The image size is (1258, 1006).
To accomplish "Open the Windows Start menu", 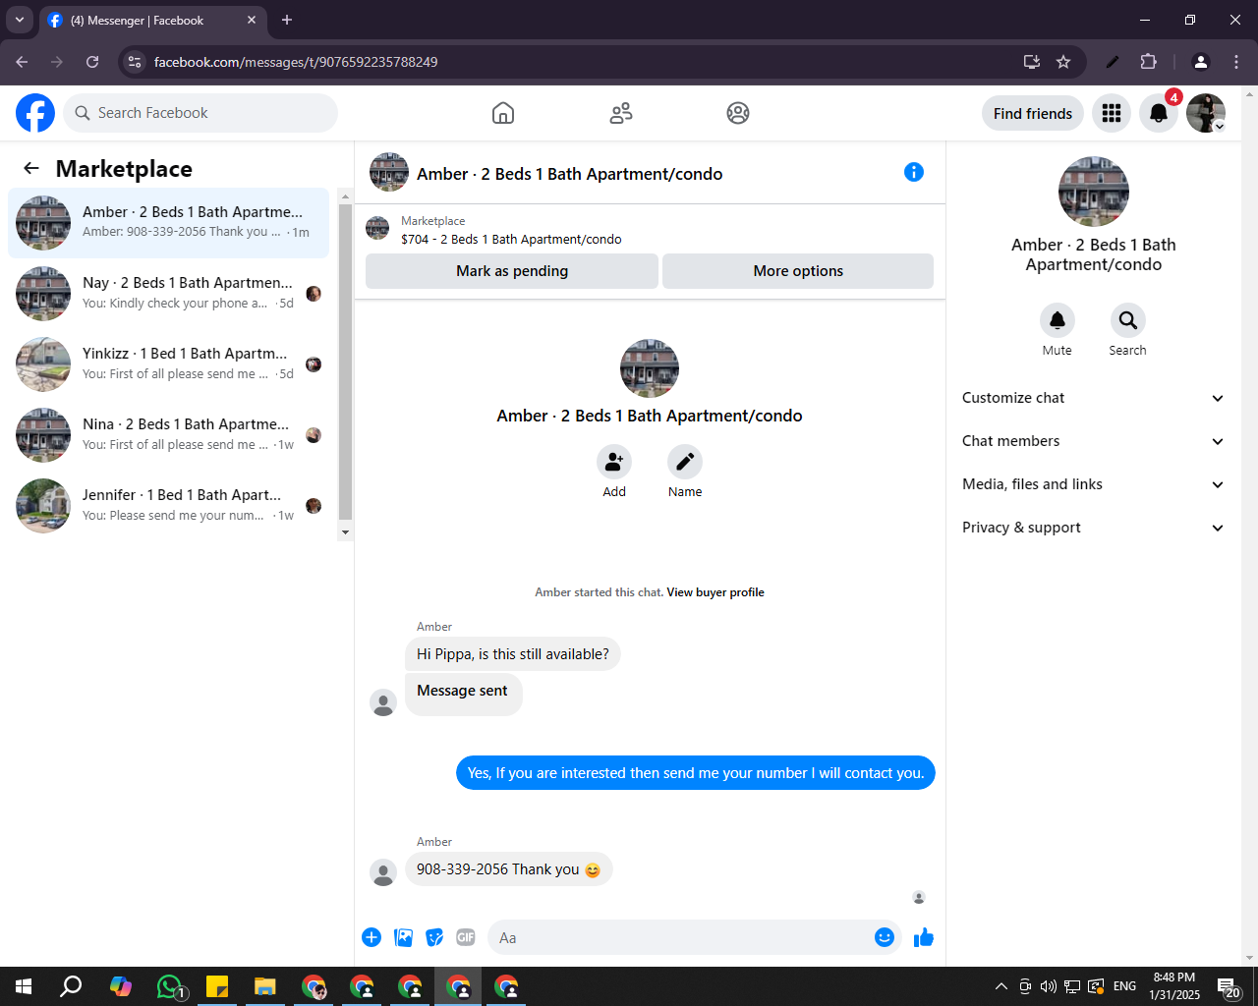I will click(x=24, y=986).
